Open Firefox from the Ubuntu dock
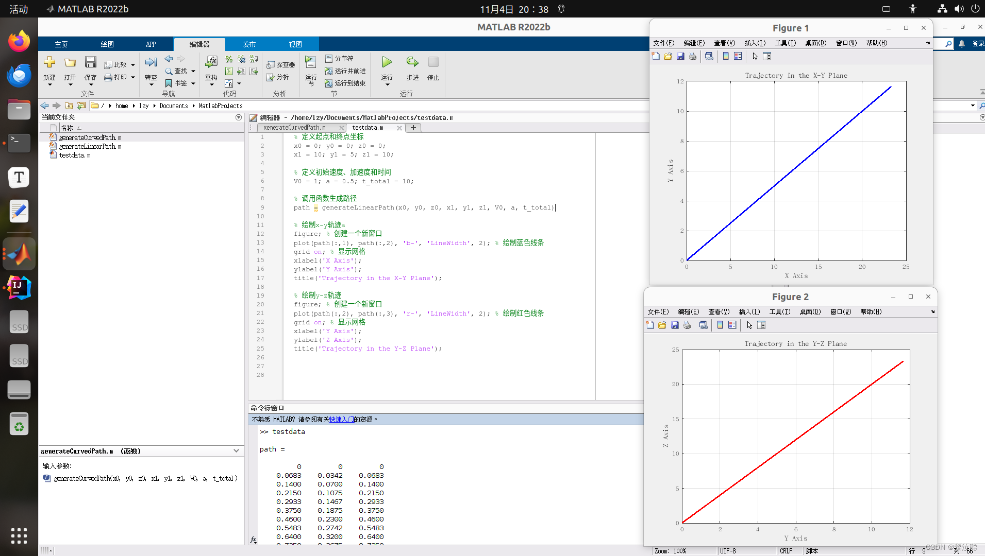The image size is (985, 556). coord(19,41)
